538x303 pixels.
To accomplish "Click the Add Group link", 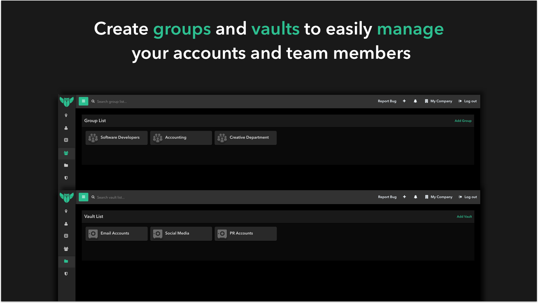I will pyautogui.click(x=463, y=121).
